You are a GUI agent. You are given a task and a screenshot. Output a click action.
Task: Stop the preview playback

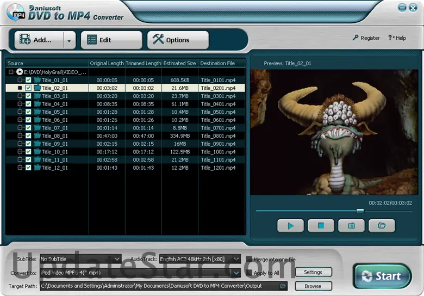tap(321, 226)
